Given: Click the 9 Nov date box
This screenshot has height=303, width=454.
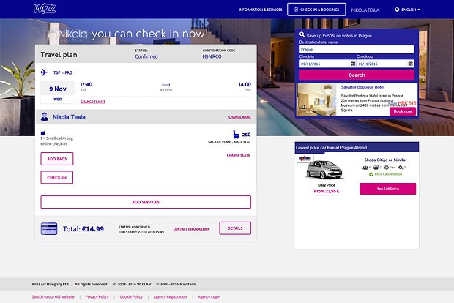Looking at the screenshot, I should (58, 92).
